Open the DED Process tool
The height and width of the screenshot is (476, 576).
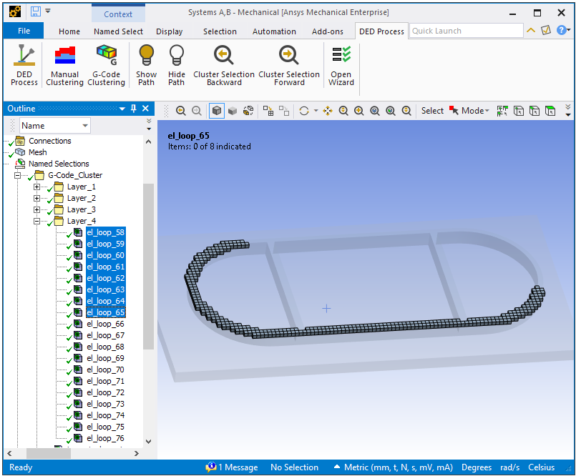(x=24, y=64)
